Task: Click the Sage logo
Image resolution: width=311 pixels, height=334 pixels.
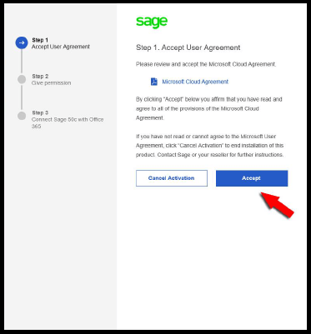Action: tap(152, 22)
